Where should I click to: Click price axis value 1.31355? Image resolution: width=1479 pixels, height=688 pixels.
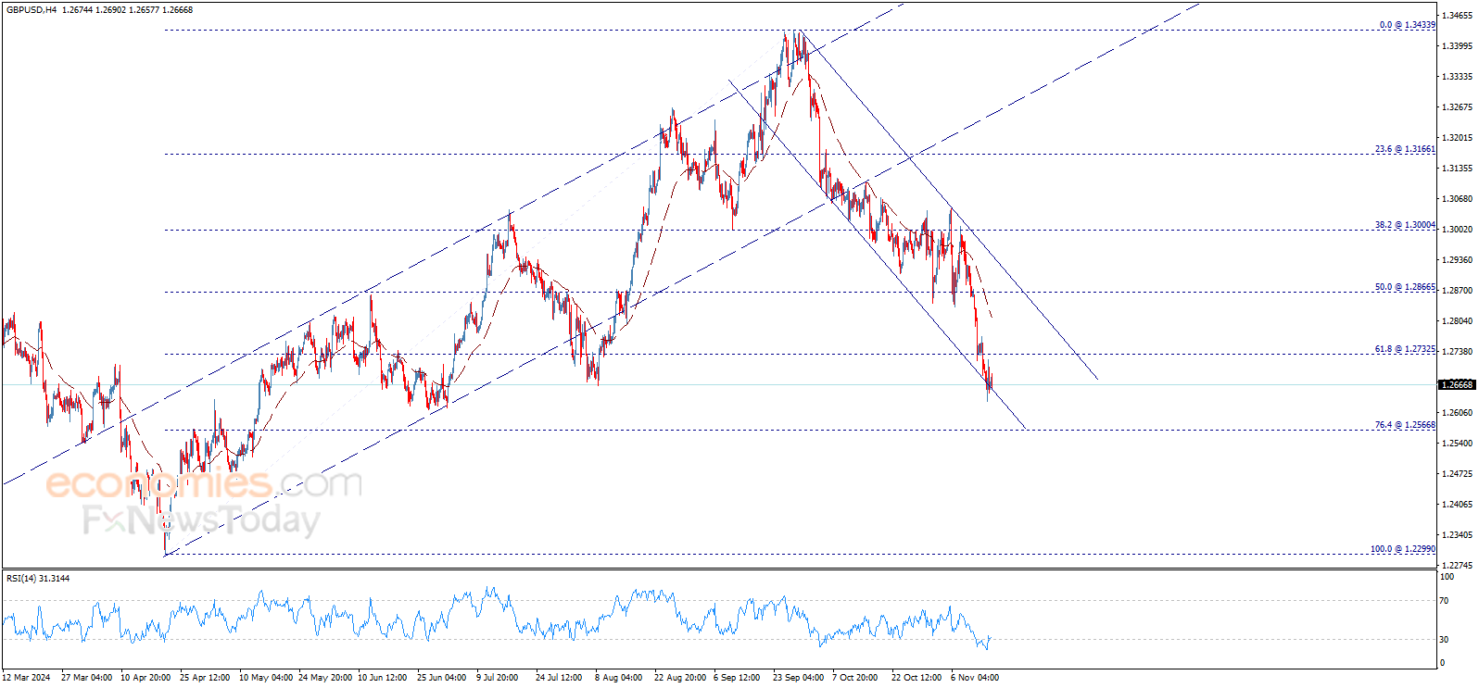(1458, 169)
